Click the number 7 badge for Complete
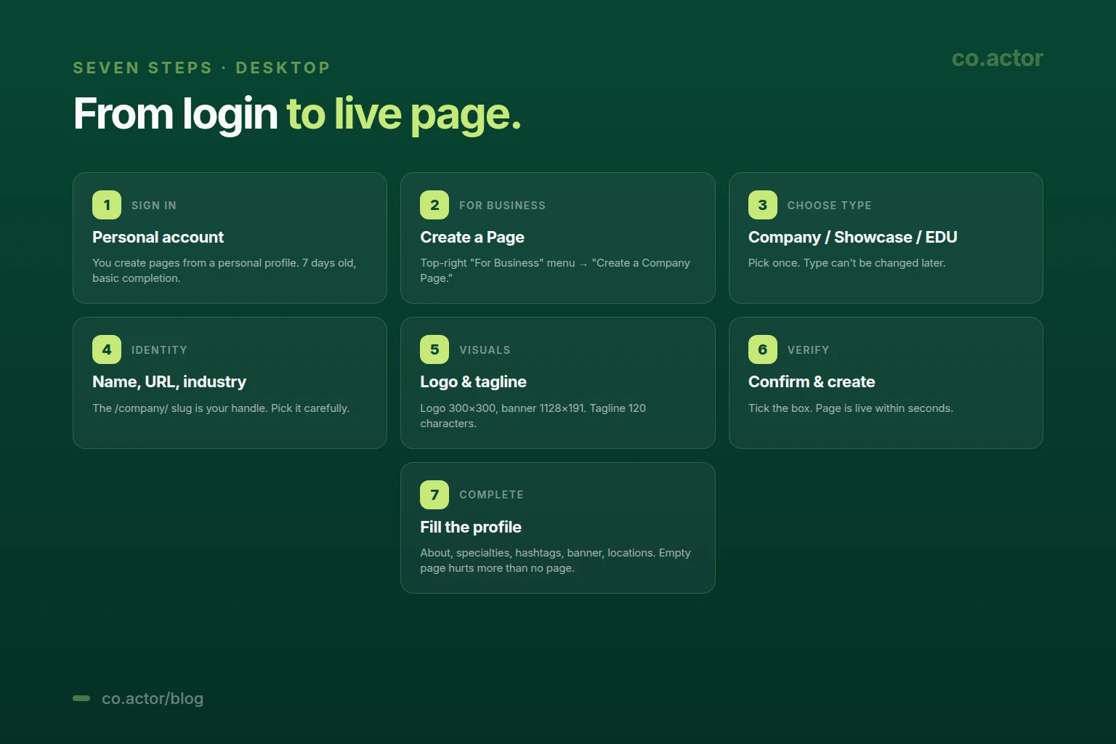Screen dimensions: 1116x744 click(434, 495)
